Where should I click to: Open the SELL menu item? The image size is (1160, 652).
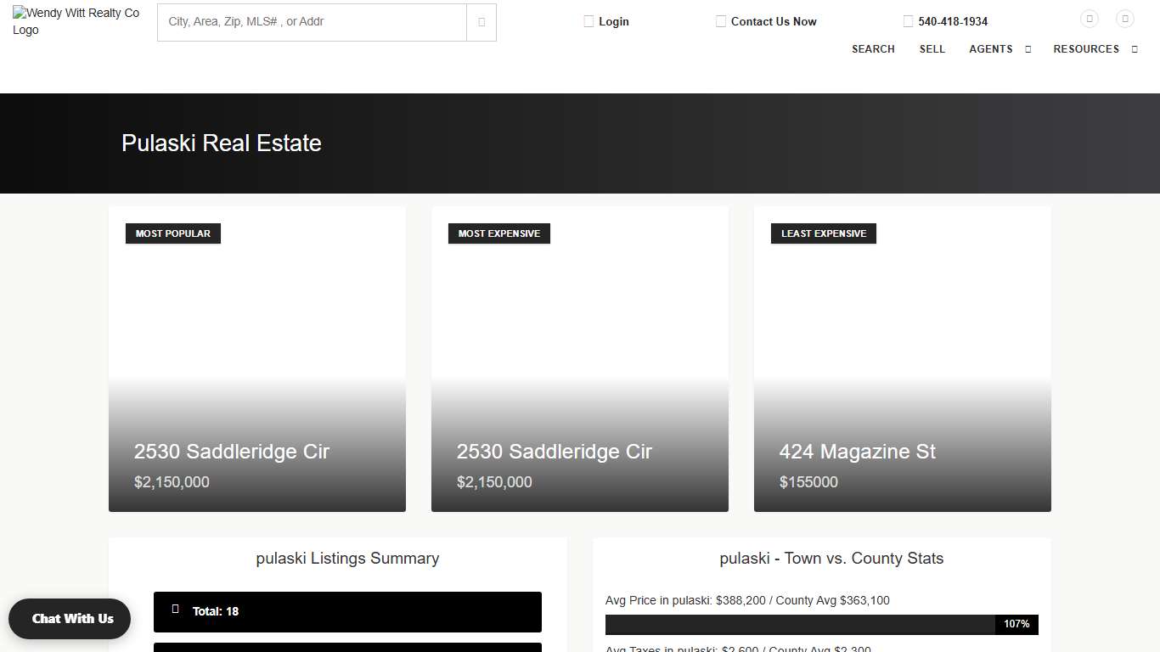pos(932,49)
